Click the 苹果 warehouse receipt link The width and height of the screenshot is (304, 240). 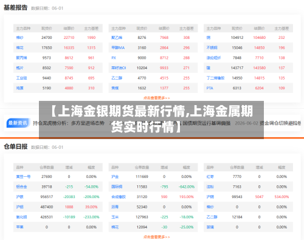pos(19,227)
